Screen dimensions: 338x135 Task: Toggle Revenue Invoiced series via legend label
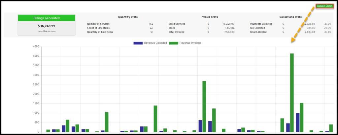[x=190, y=43]
